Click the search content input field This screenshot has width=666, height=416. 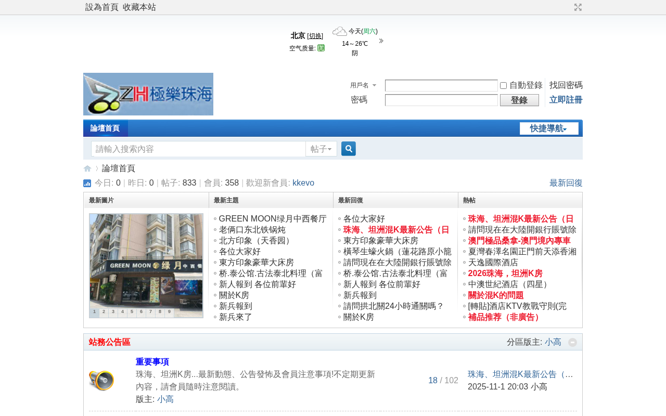pos(198,149)
